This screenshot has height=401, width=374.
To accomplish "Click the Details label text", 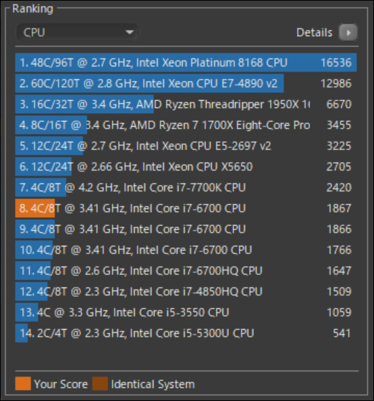I will click(314, 33).
